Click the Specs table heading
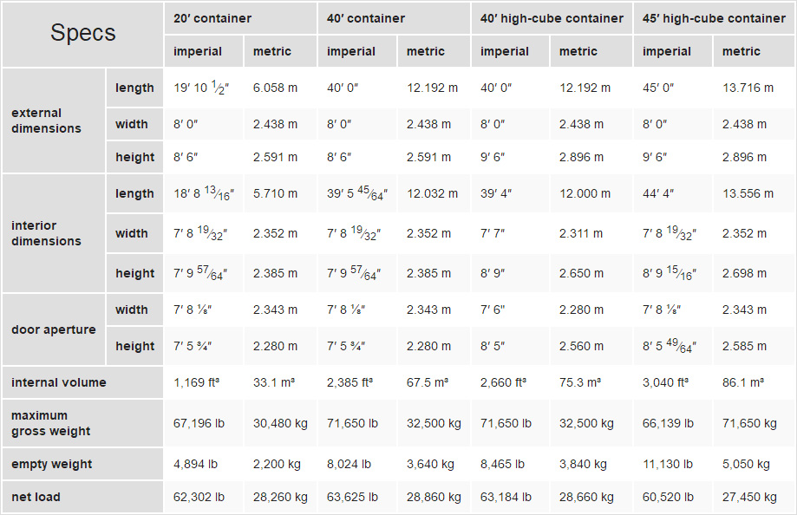797x515 pixels. 83,34
